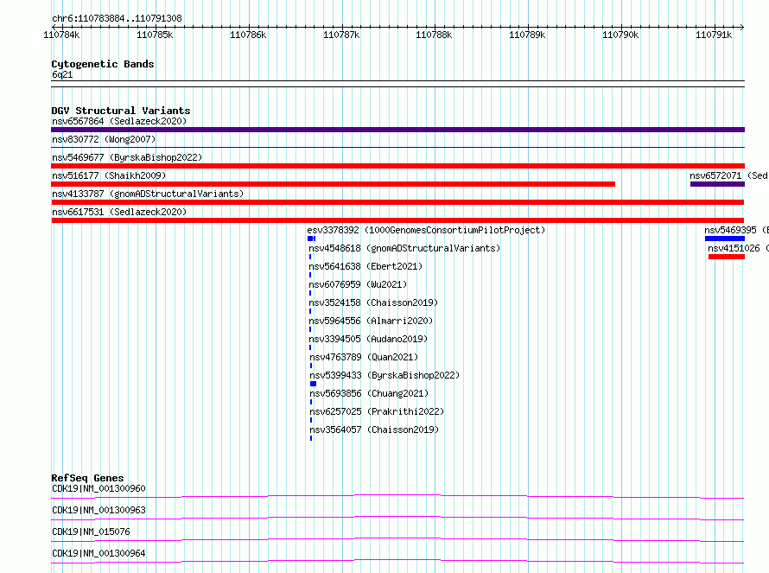Click the 110790k ruler tick label
Viewport: 769px width, 573px height.
[x=620, y=35]
